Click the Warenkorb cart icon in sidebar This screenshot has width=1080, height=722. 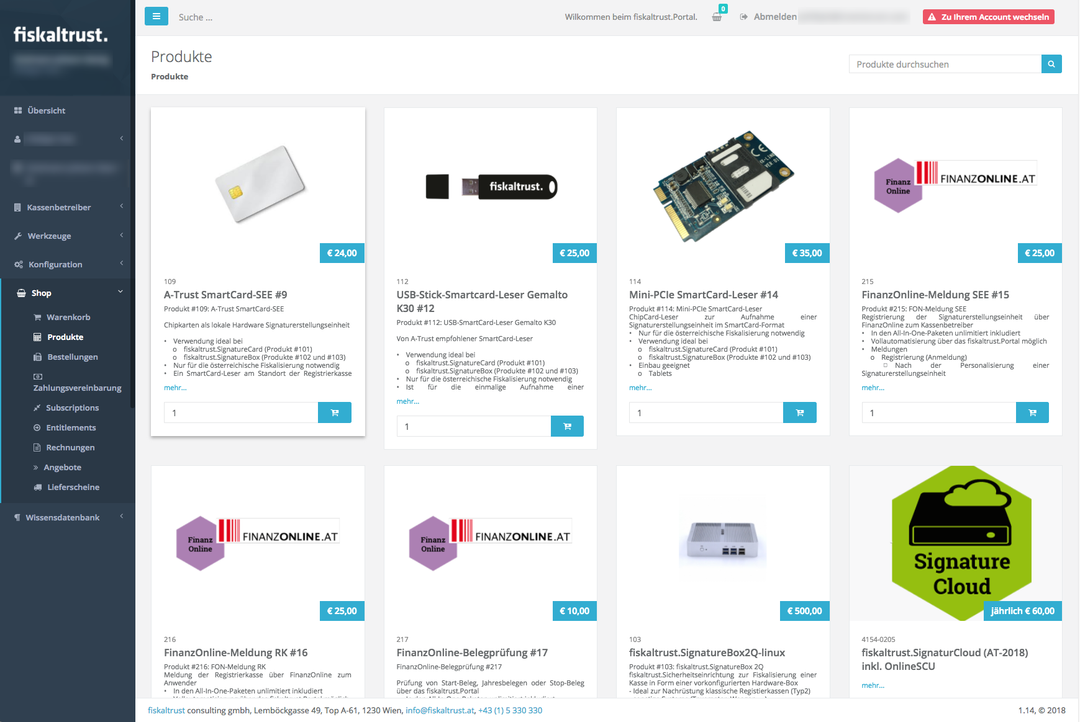pos(37,317)
